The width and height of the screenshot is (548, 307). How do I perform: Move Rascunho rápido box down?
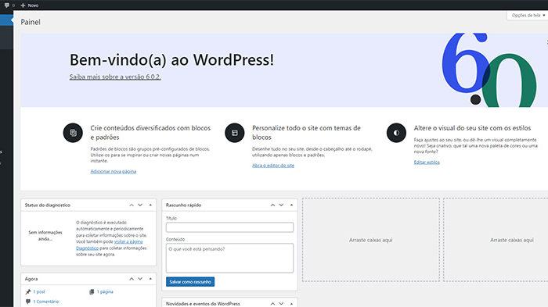(x=281, y=205)
